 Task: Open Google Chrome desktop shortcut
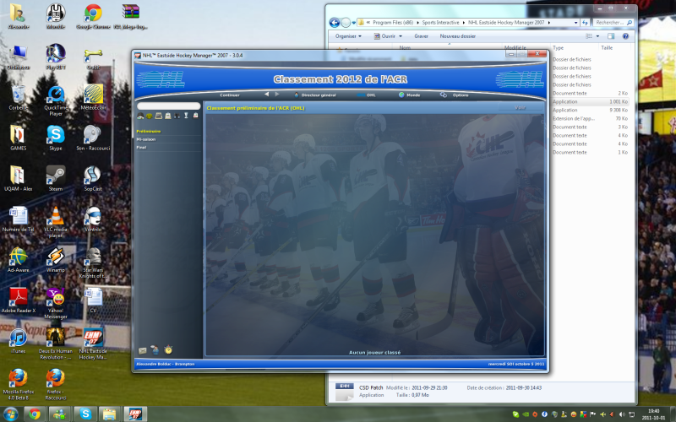[x=93, y=16]
